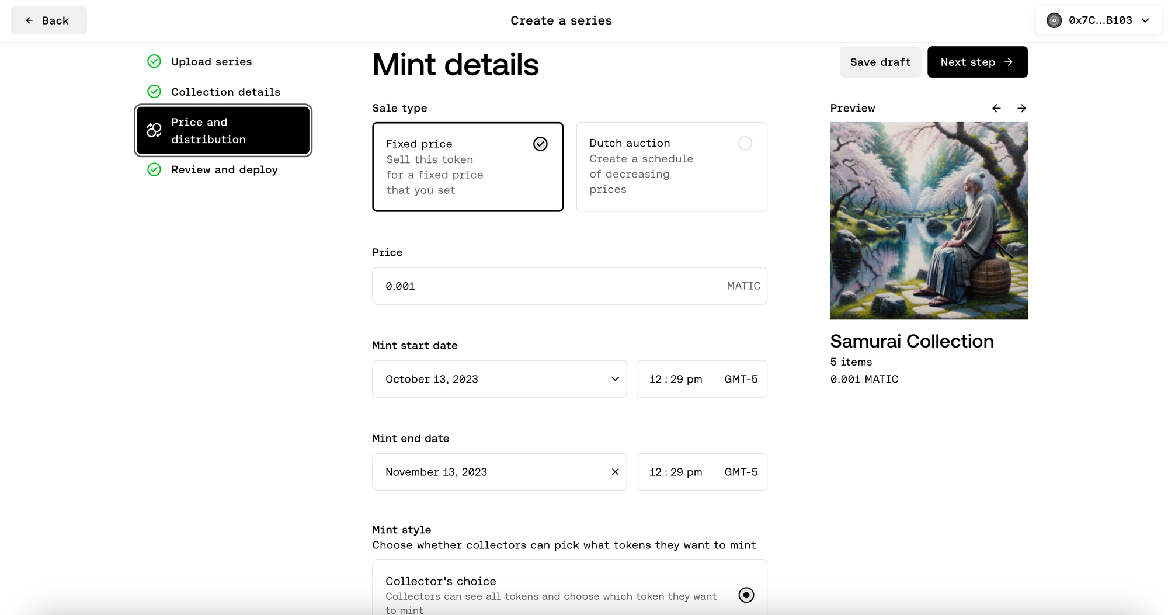1168x615 pixels.
Task: Show the previous preview item
Action: tap(996, 108)
